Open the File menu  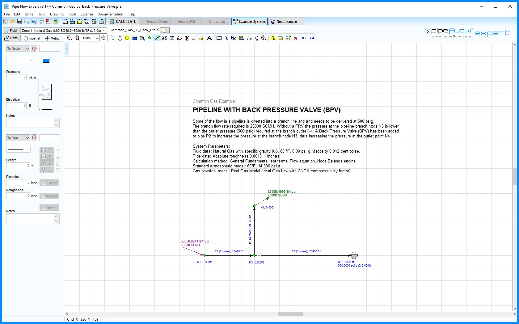7,14
